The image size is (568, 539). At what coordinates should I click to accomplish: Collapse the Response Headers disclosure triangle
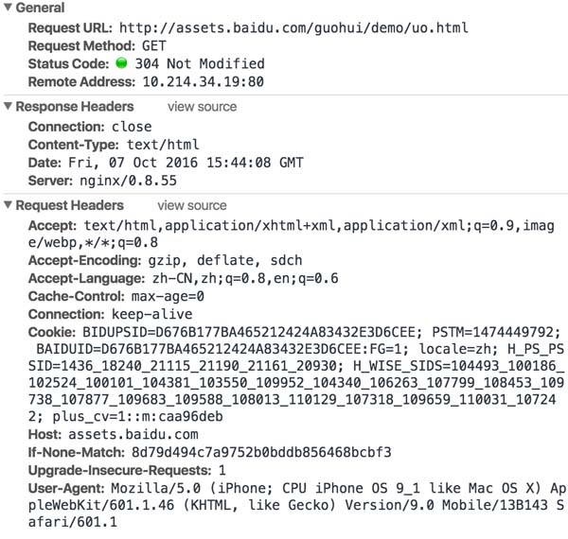[9, 107]
